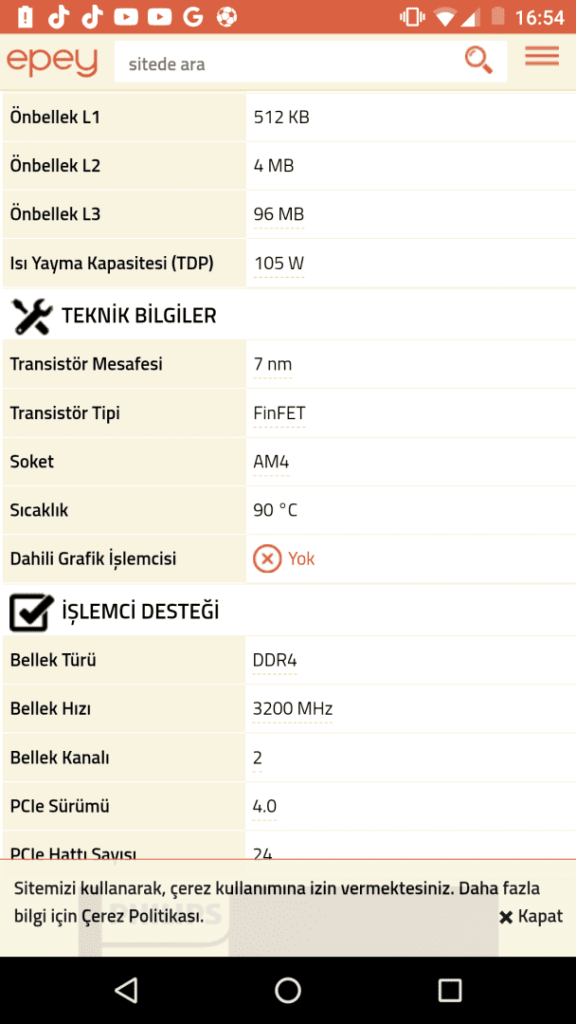Viewport: 576px width, 1024px height.
Task: Tap the AM4 socket value
Action: click(x=271, y=462)
